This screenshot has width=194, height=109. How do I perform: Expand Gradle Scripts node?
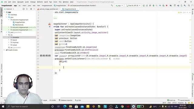[4, 50]
